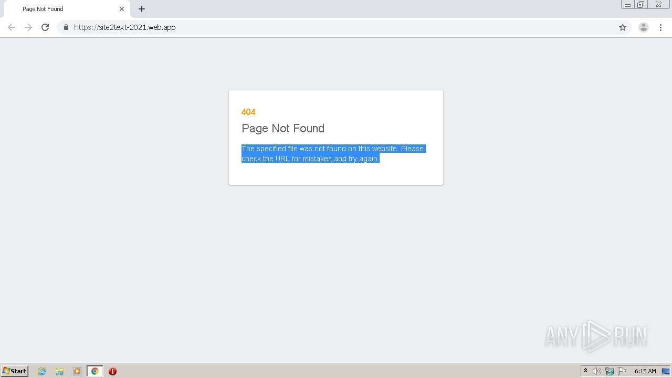View site info via the lock icon
The image size is (672, 378).
tap(66, 27)
